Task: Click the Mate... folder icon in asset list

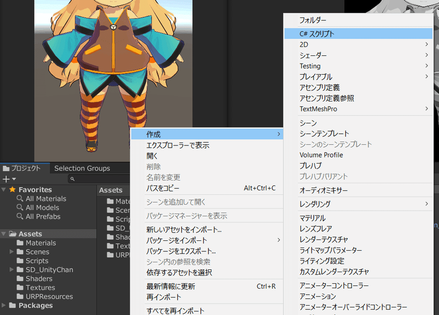Action: (x=110, y=201)
